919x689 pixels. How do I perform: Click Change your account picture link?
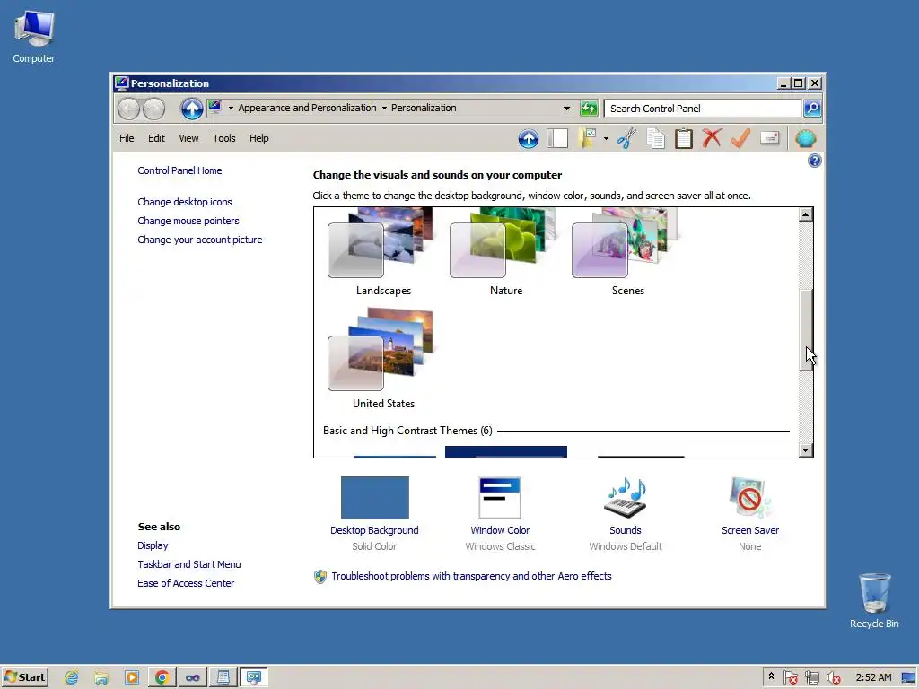[x=200, y=240]
